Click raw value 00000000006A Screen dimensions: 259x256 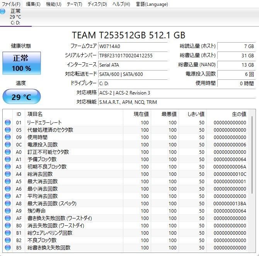coord(230,167)
